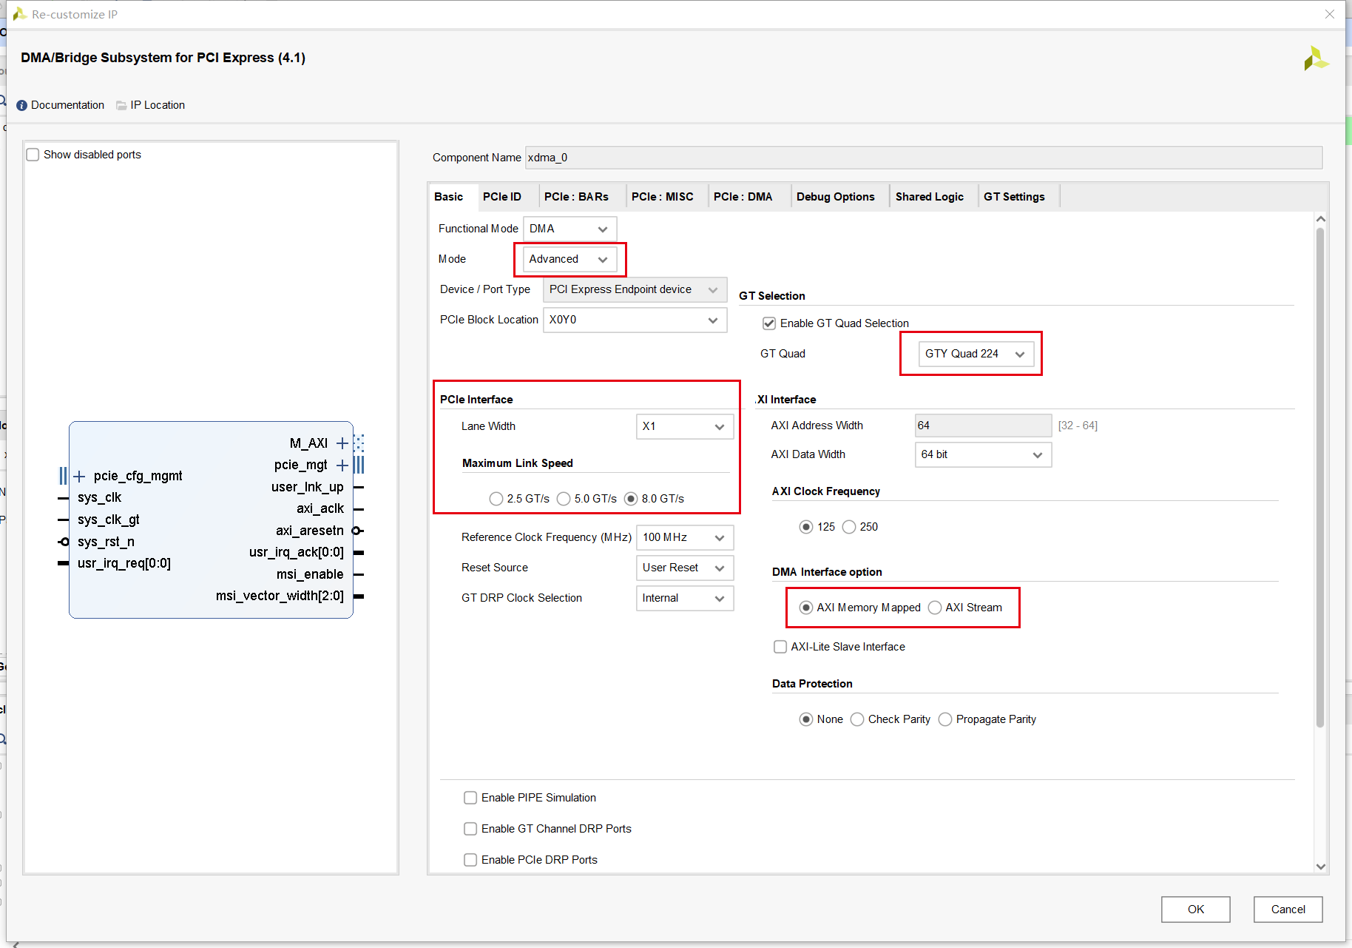Viewport: 1352px width, 948px height.
Task: Click the Component Name input field
Action: (x=923, y=158)
